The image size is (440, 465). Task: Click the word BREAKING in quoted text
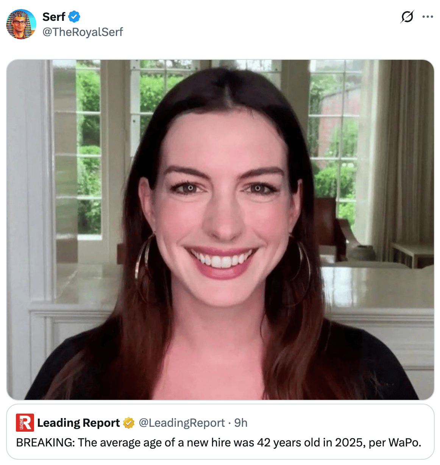[45, 442]
